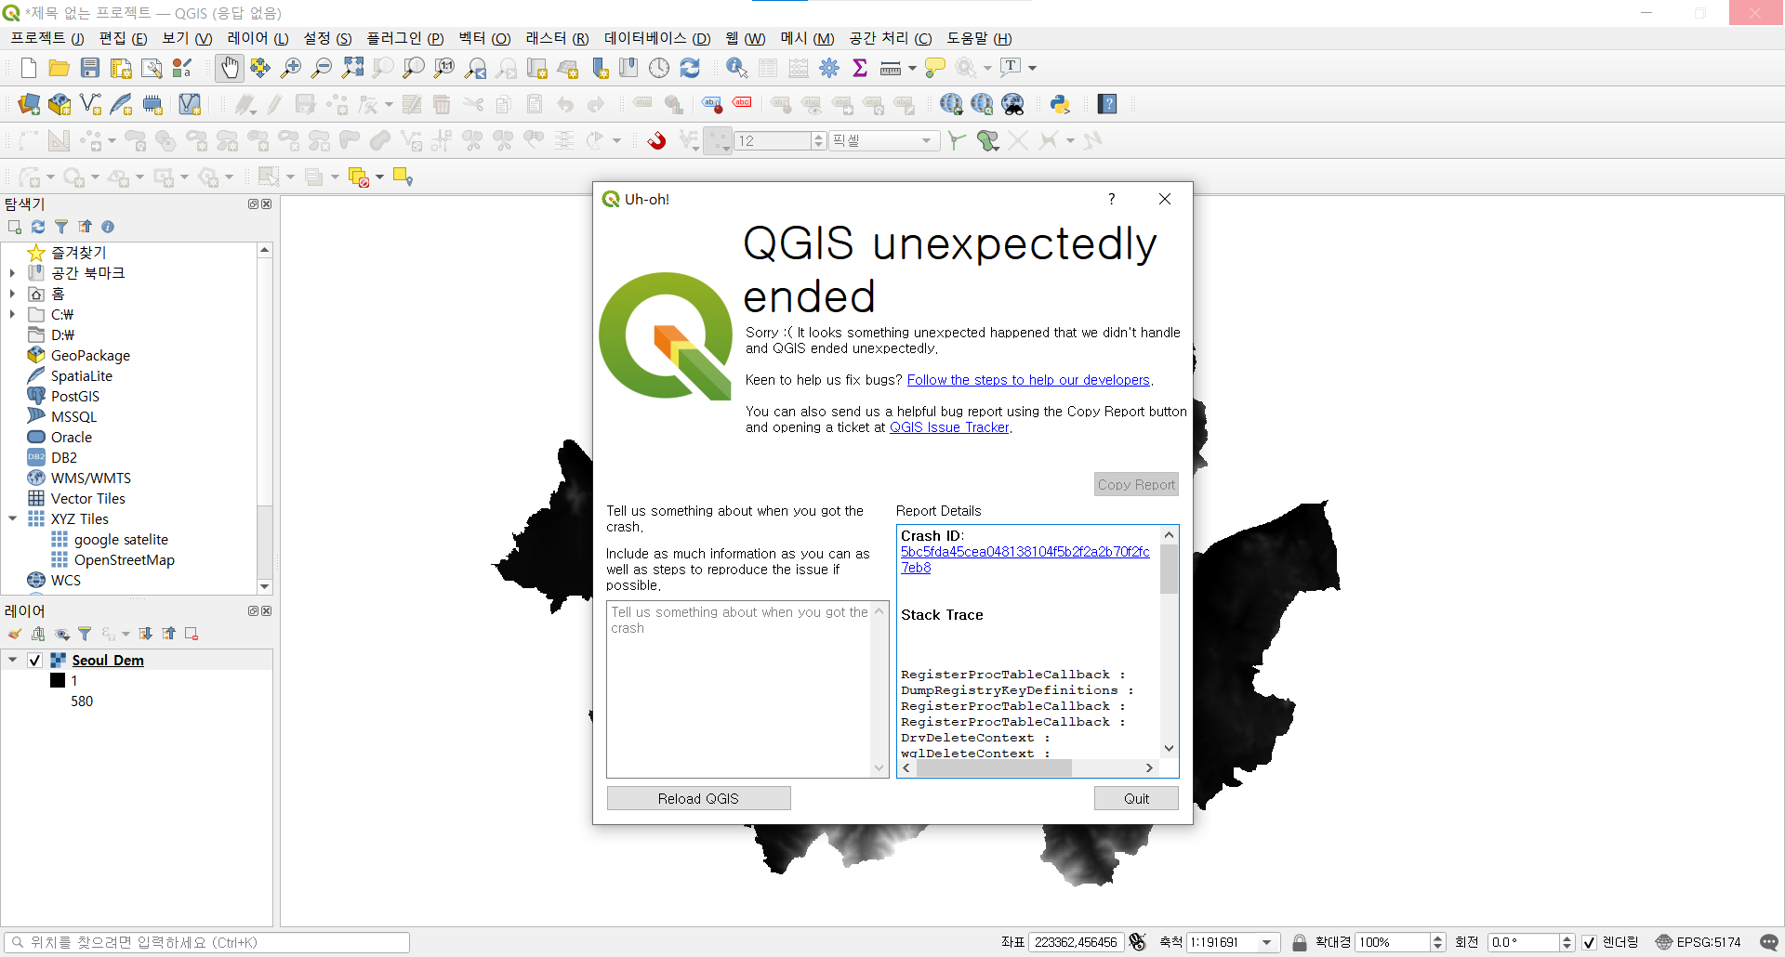Screen dimensions: 1785x957
Task: Click the Refresh map icon
Action: (690, 68)
